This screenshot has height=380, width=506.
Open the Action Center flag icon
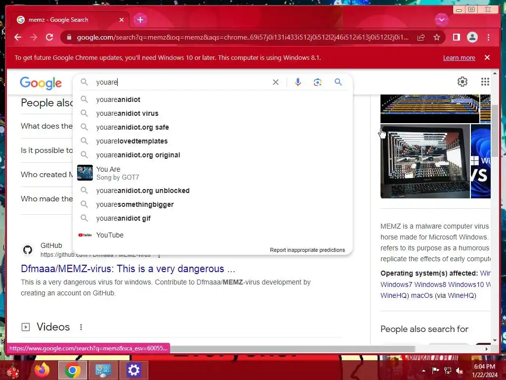pos(435,371)
